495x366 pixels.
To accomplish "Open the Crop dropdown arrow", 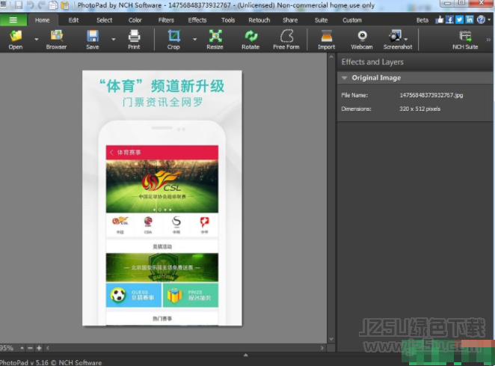I will (x=194, y=39).
